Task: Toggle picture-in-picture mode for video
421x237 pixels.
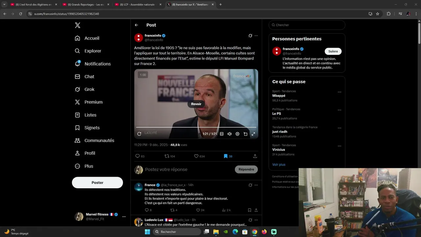Action: click(245, 134)
